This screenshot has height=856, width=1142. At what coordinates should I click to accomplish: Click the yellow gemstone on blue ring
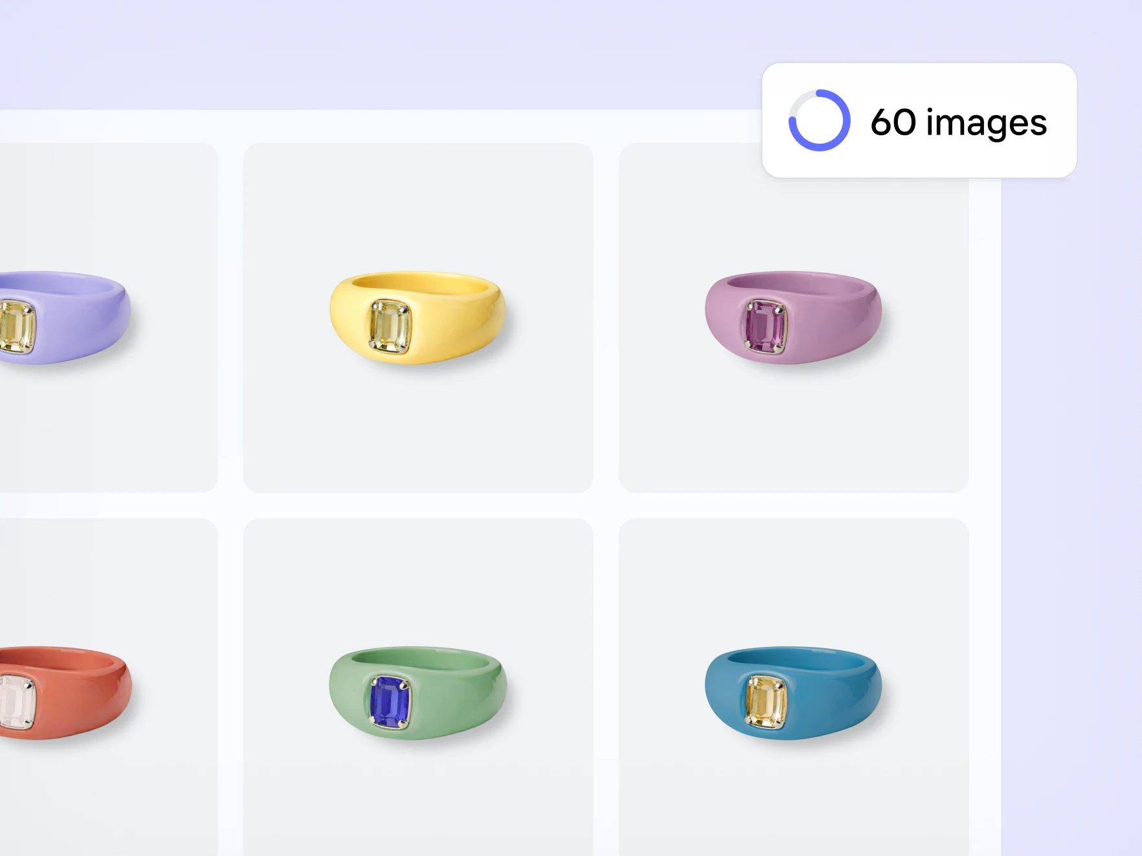765,702
